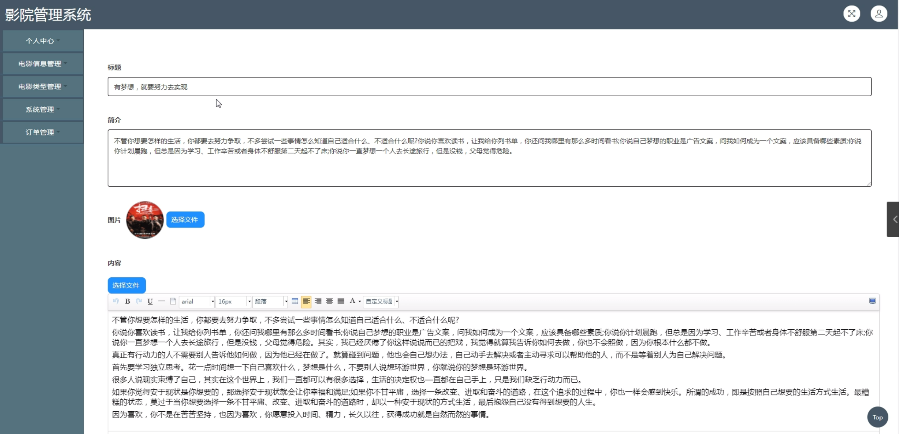This screenshot has width=899, height=434.
Task: Click the 标题 title input field
Action: [489, 87]
